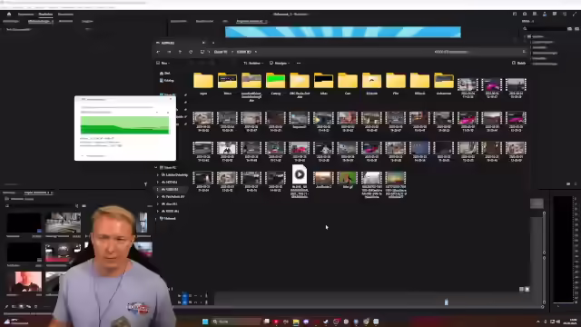Switch to the Bearbeiten workspace tab
The image size is (581, 327).
point(45,15)
